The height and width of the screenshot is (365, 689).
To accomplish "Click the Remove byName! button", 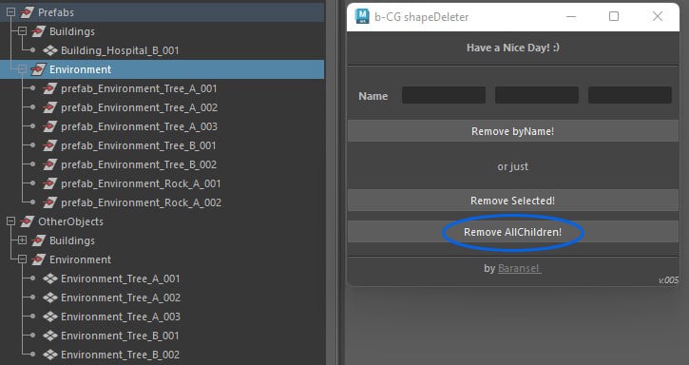I will [513, 131].
